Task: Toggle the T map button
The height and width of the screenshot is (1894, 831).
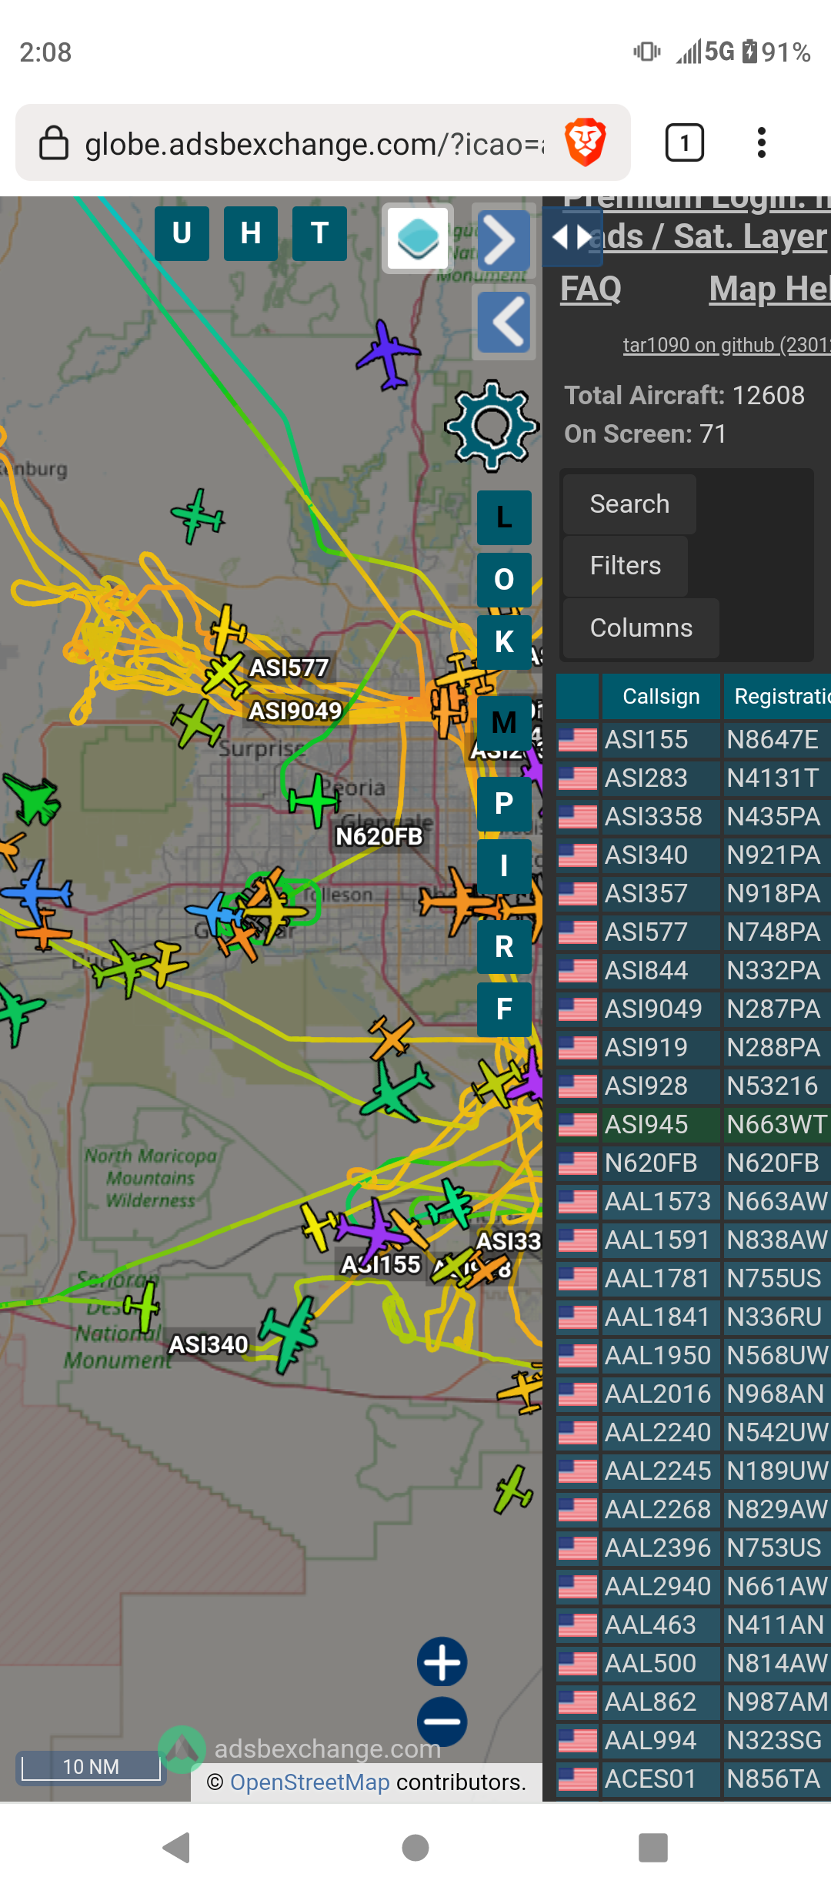Action: pos(320,233)
